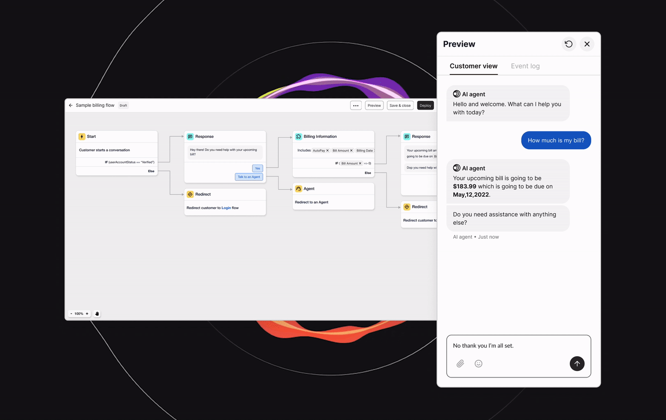The image size is (666, 420).
Task: Click the Billing Information node title
Action: coord(320,136)
